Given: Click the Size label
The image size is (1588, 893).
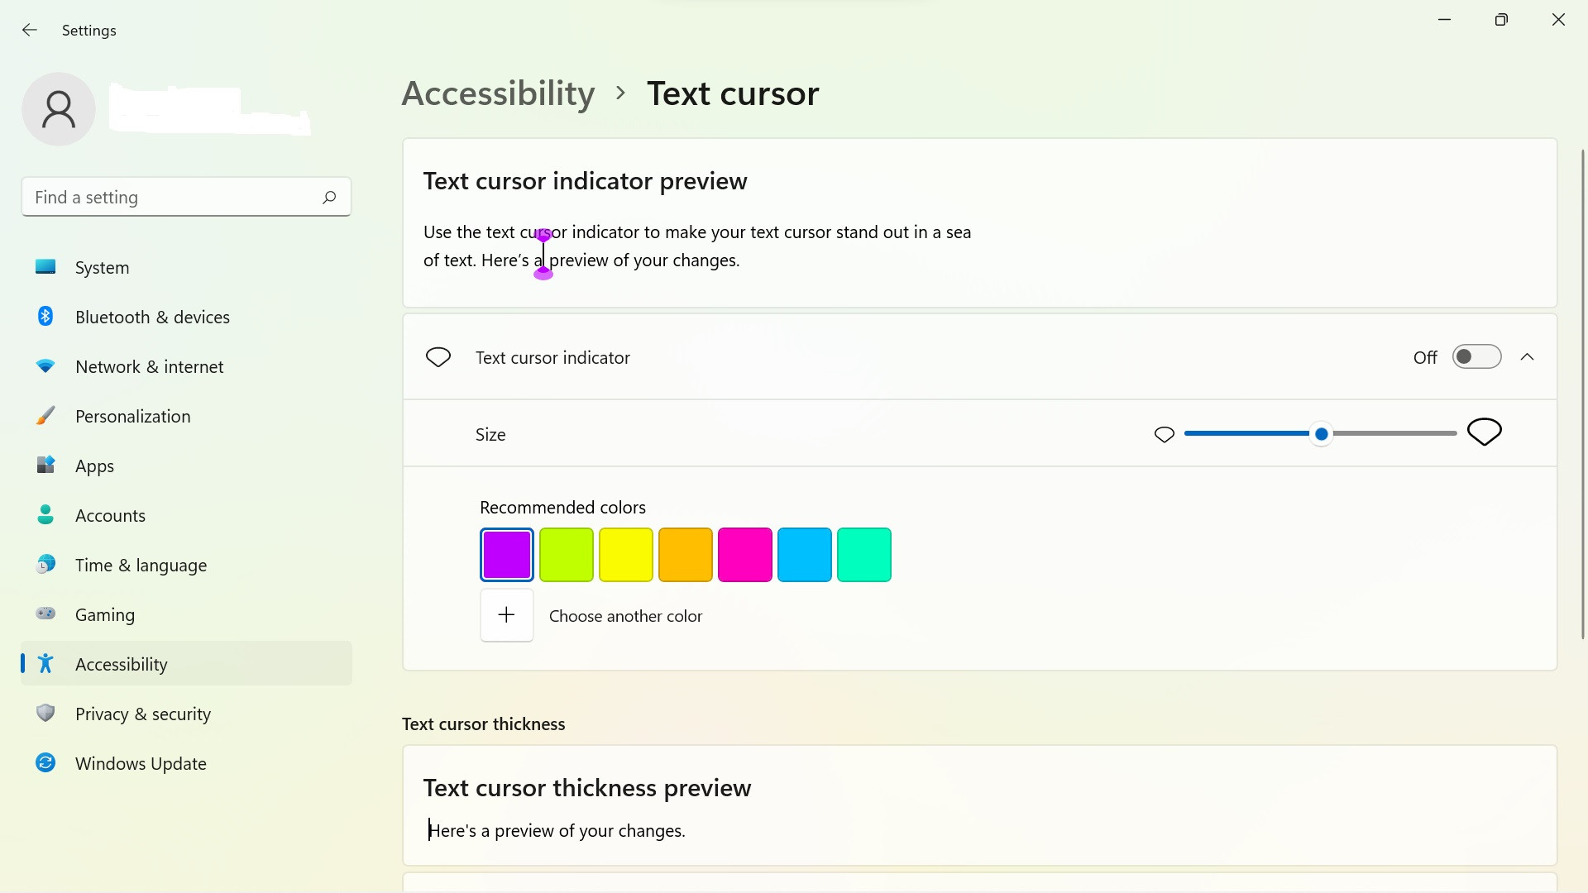Looking at the screenshot, I should [x=490, y=435].
